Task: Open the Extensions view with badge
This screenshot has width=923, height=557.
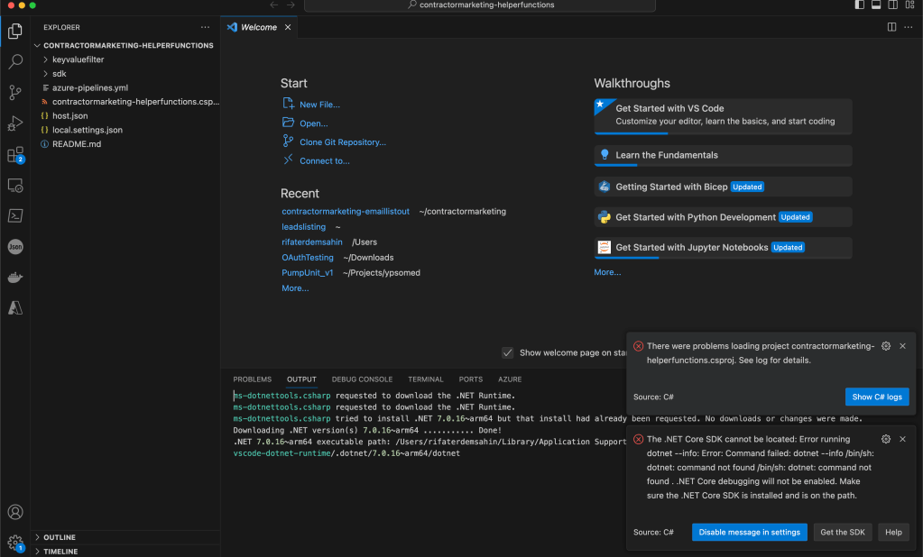Action: (x=15, y=155)
